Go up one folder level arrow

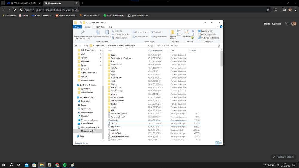pyautogui.click(x=87, y=45)
